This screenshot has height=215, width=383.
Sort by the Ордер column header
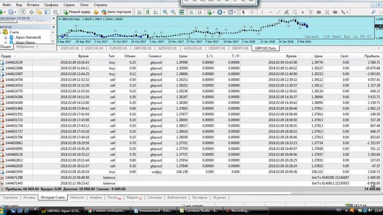6,56
